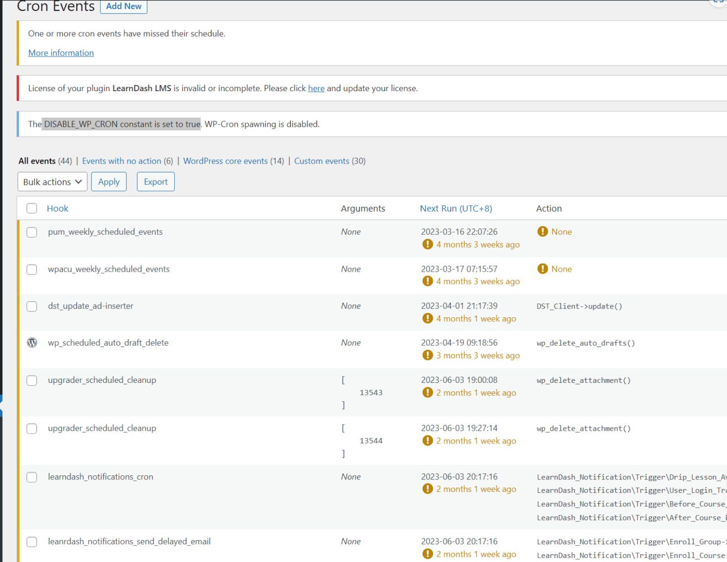
Task: Apply the selected bulk action
Action: (109, 182)
